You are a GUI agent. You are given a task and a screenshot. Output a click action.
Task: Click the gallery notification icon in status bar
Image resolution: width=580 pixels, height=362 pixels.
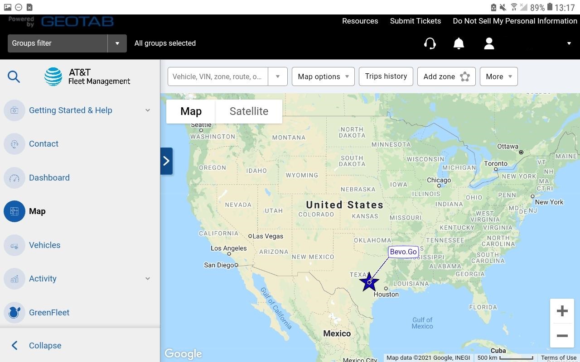pos(7,7)
